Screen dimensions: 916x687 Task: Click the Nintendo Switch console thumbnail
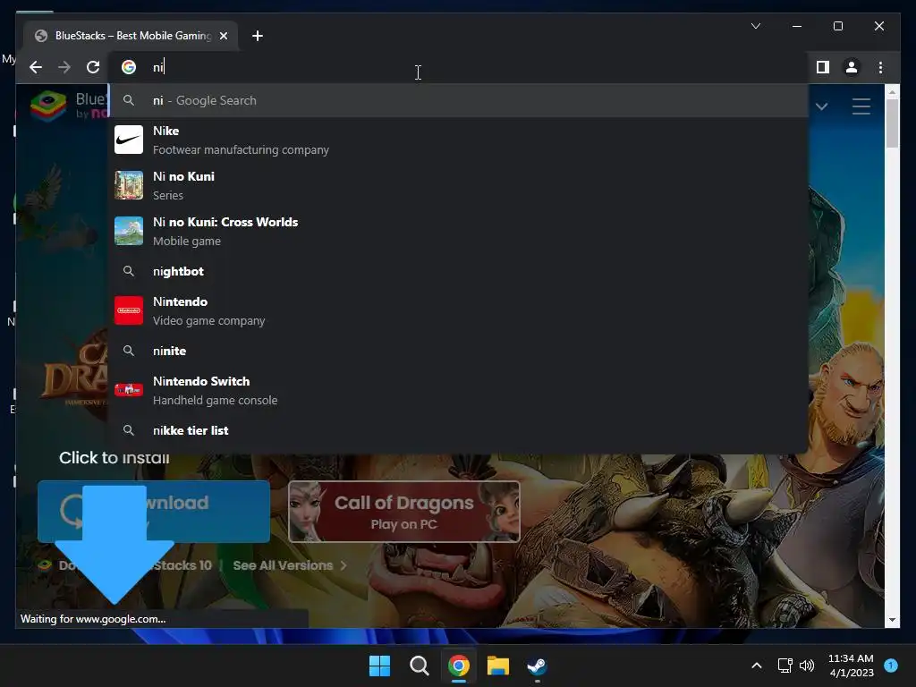click(x=129, y=390)
